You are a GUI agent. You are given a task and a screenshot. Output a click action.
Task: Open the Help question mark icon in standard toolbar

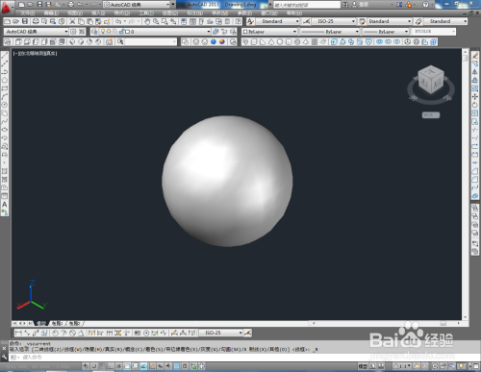point(238,21)
